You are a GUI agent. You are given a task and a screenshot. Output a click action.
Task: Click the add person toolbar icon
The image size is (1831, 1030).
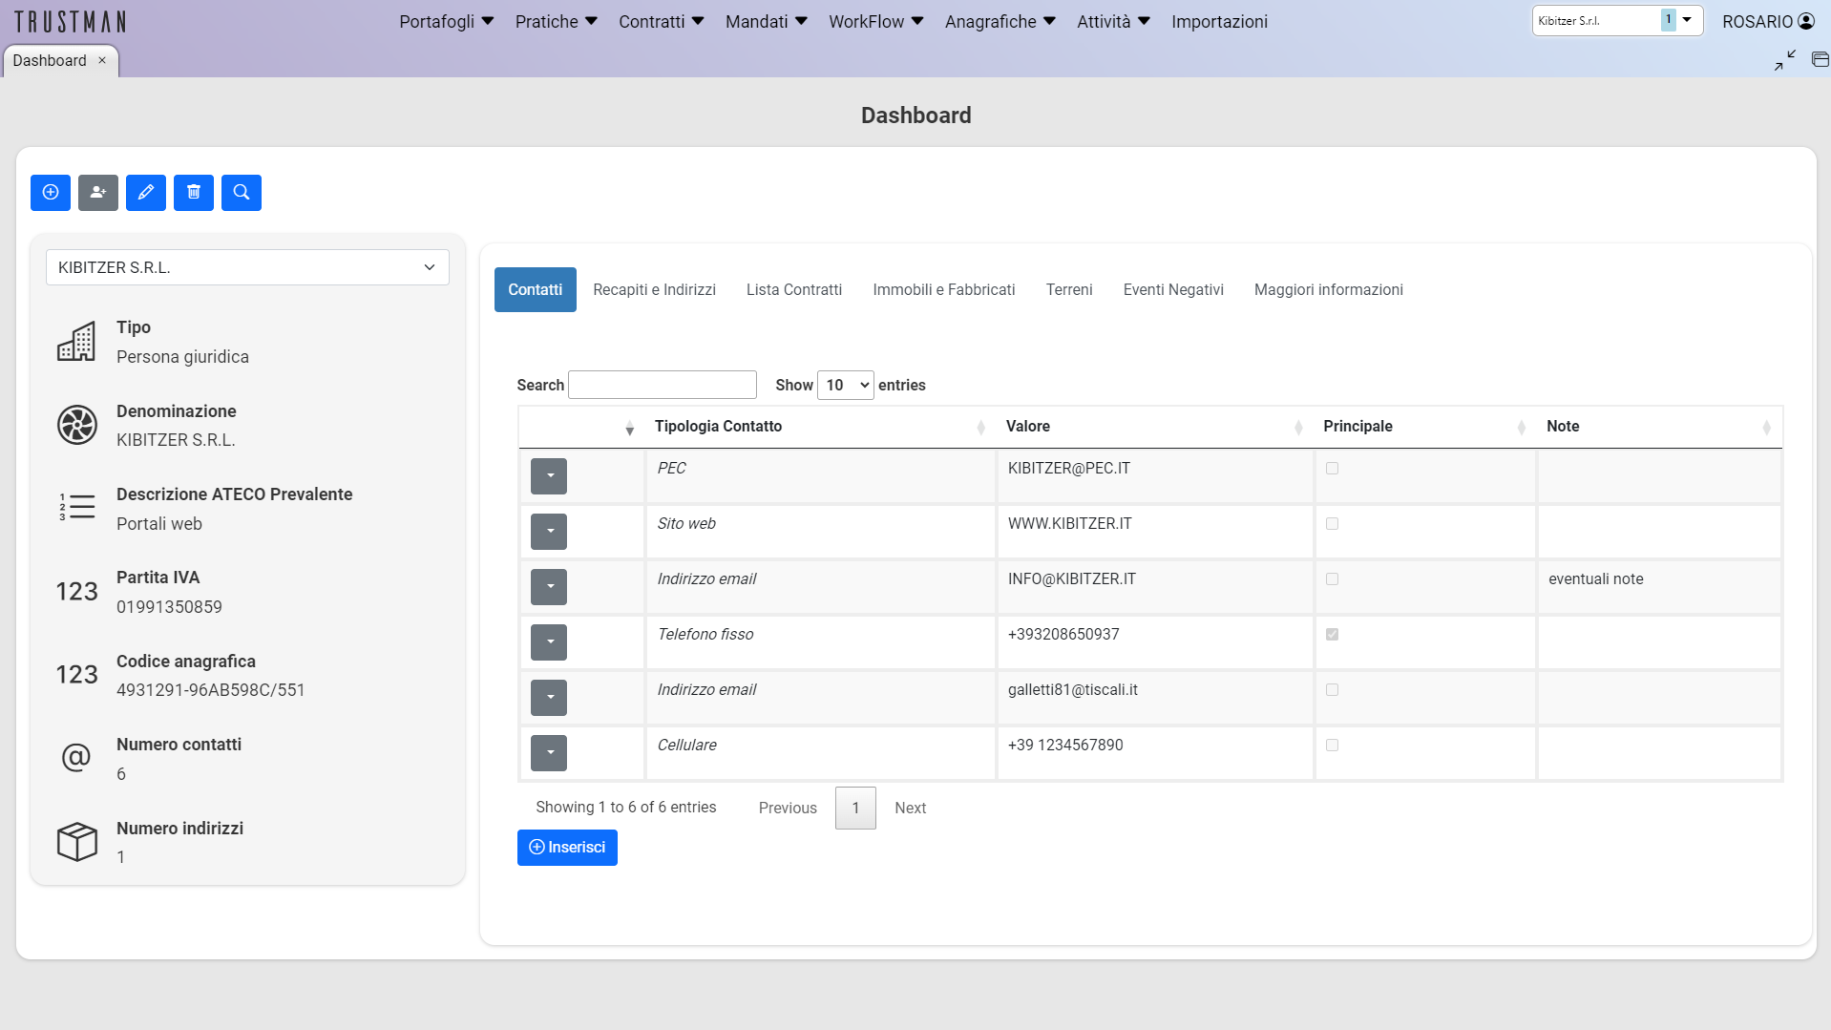click(98, 193)
